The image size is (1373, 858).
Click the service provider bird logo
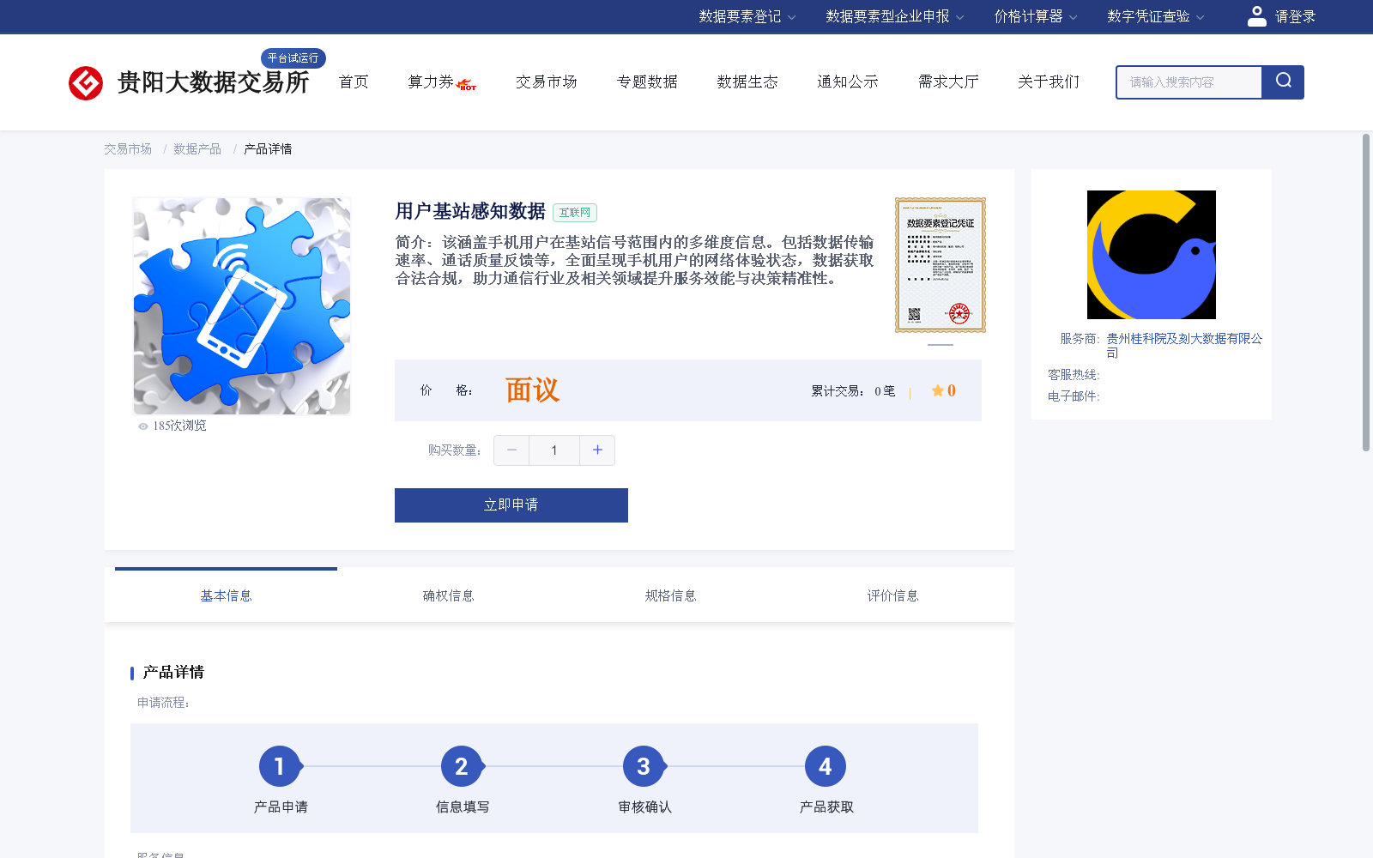[1152, 255]
